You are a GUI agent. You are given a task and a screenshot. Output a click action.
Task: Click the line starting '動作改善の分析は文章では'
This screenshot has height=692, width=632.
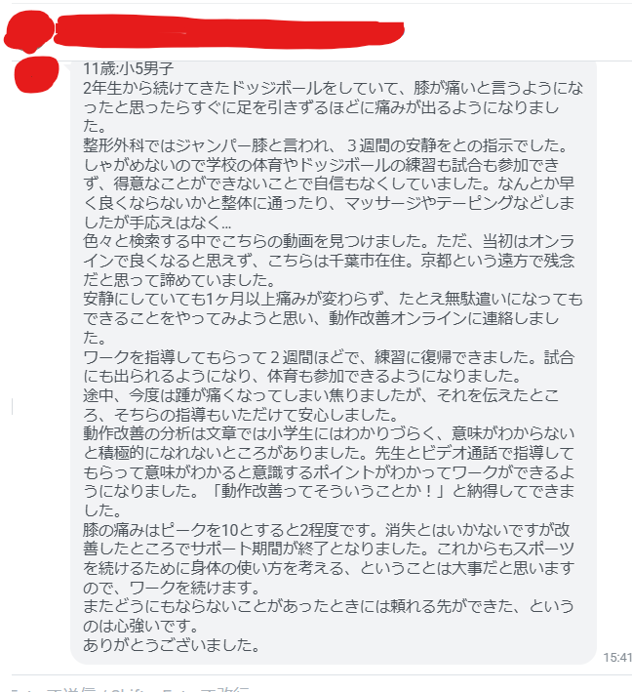point(329,433)
